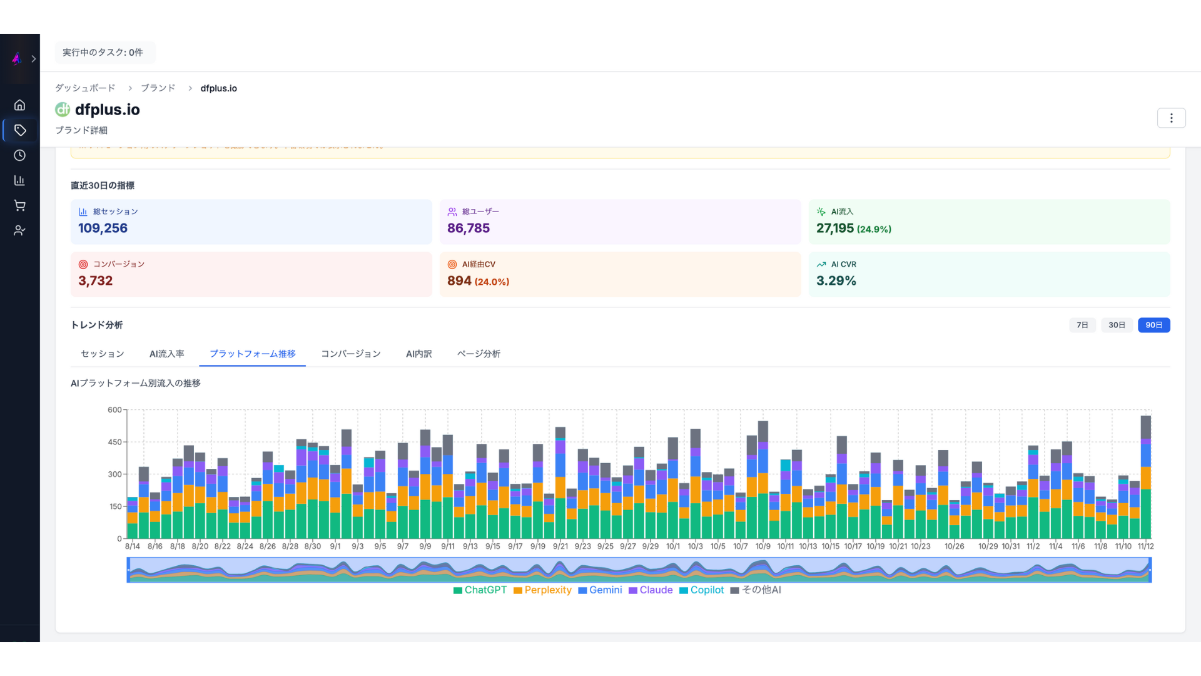Viewport: 1201px width, 676px height.
Task: Toggle the ChatGPT legend series
Action: 480,590
